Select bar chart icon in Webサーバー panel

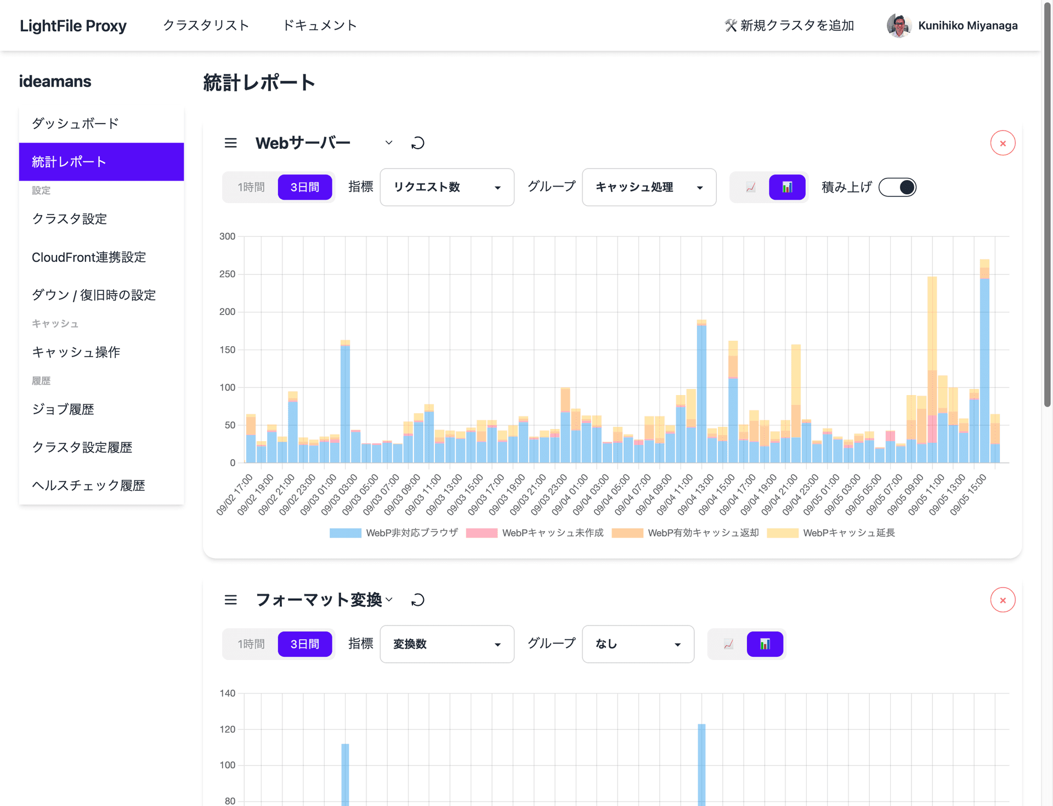tap(786, 187)
